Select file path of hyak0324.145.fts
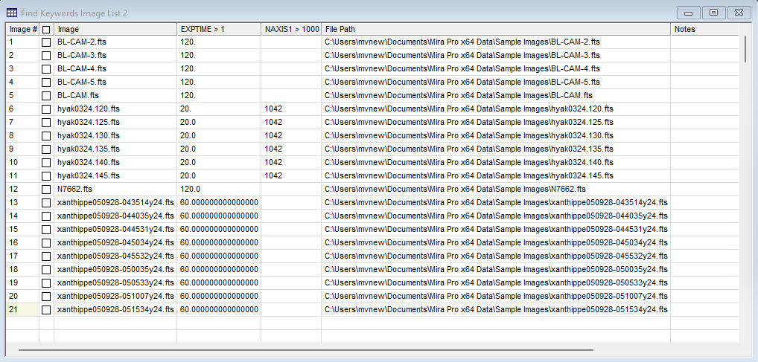Image resolution: width=758 pixels, height=362 pixels. click(469, 175)
